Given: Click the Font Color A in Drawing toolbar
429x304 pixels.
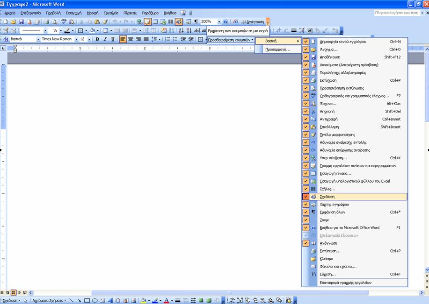Looking at the screenshot, I should pyautogui.click(x=167, y=300).
